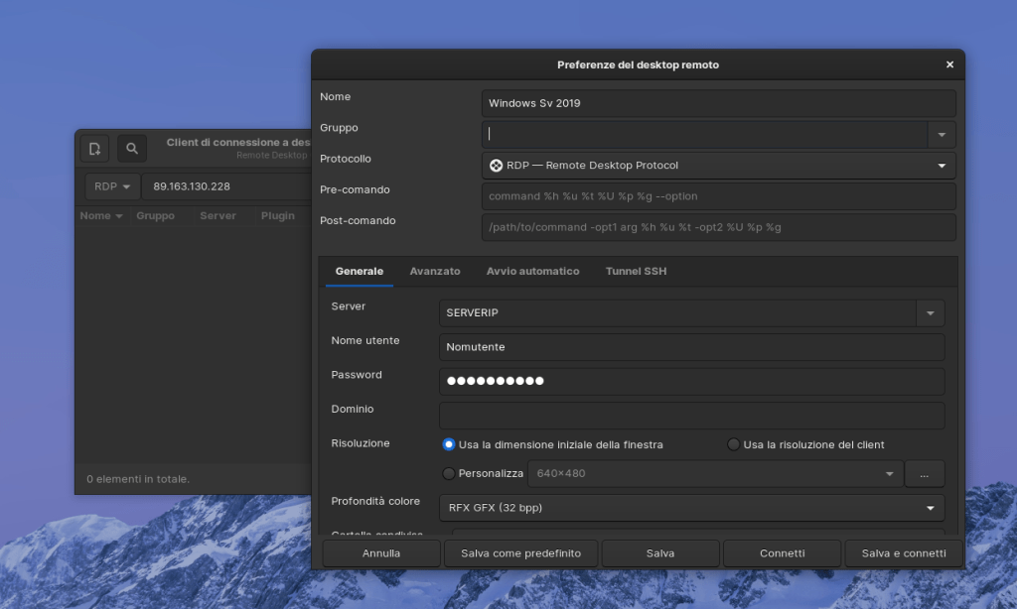Open the Protocollo dropdown list
This screenshot has width=1017, height=609.
point(942,166)
